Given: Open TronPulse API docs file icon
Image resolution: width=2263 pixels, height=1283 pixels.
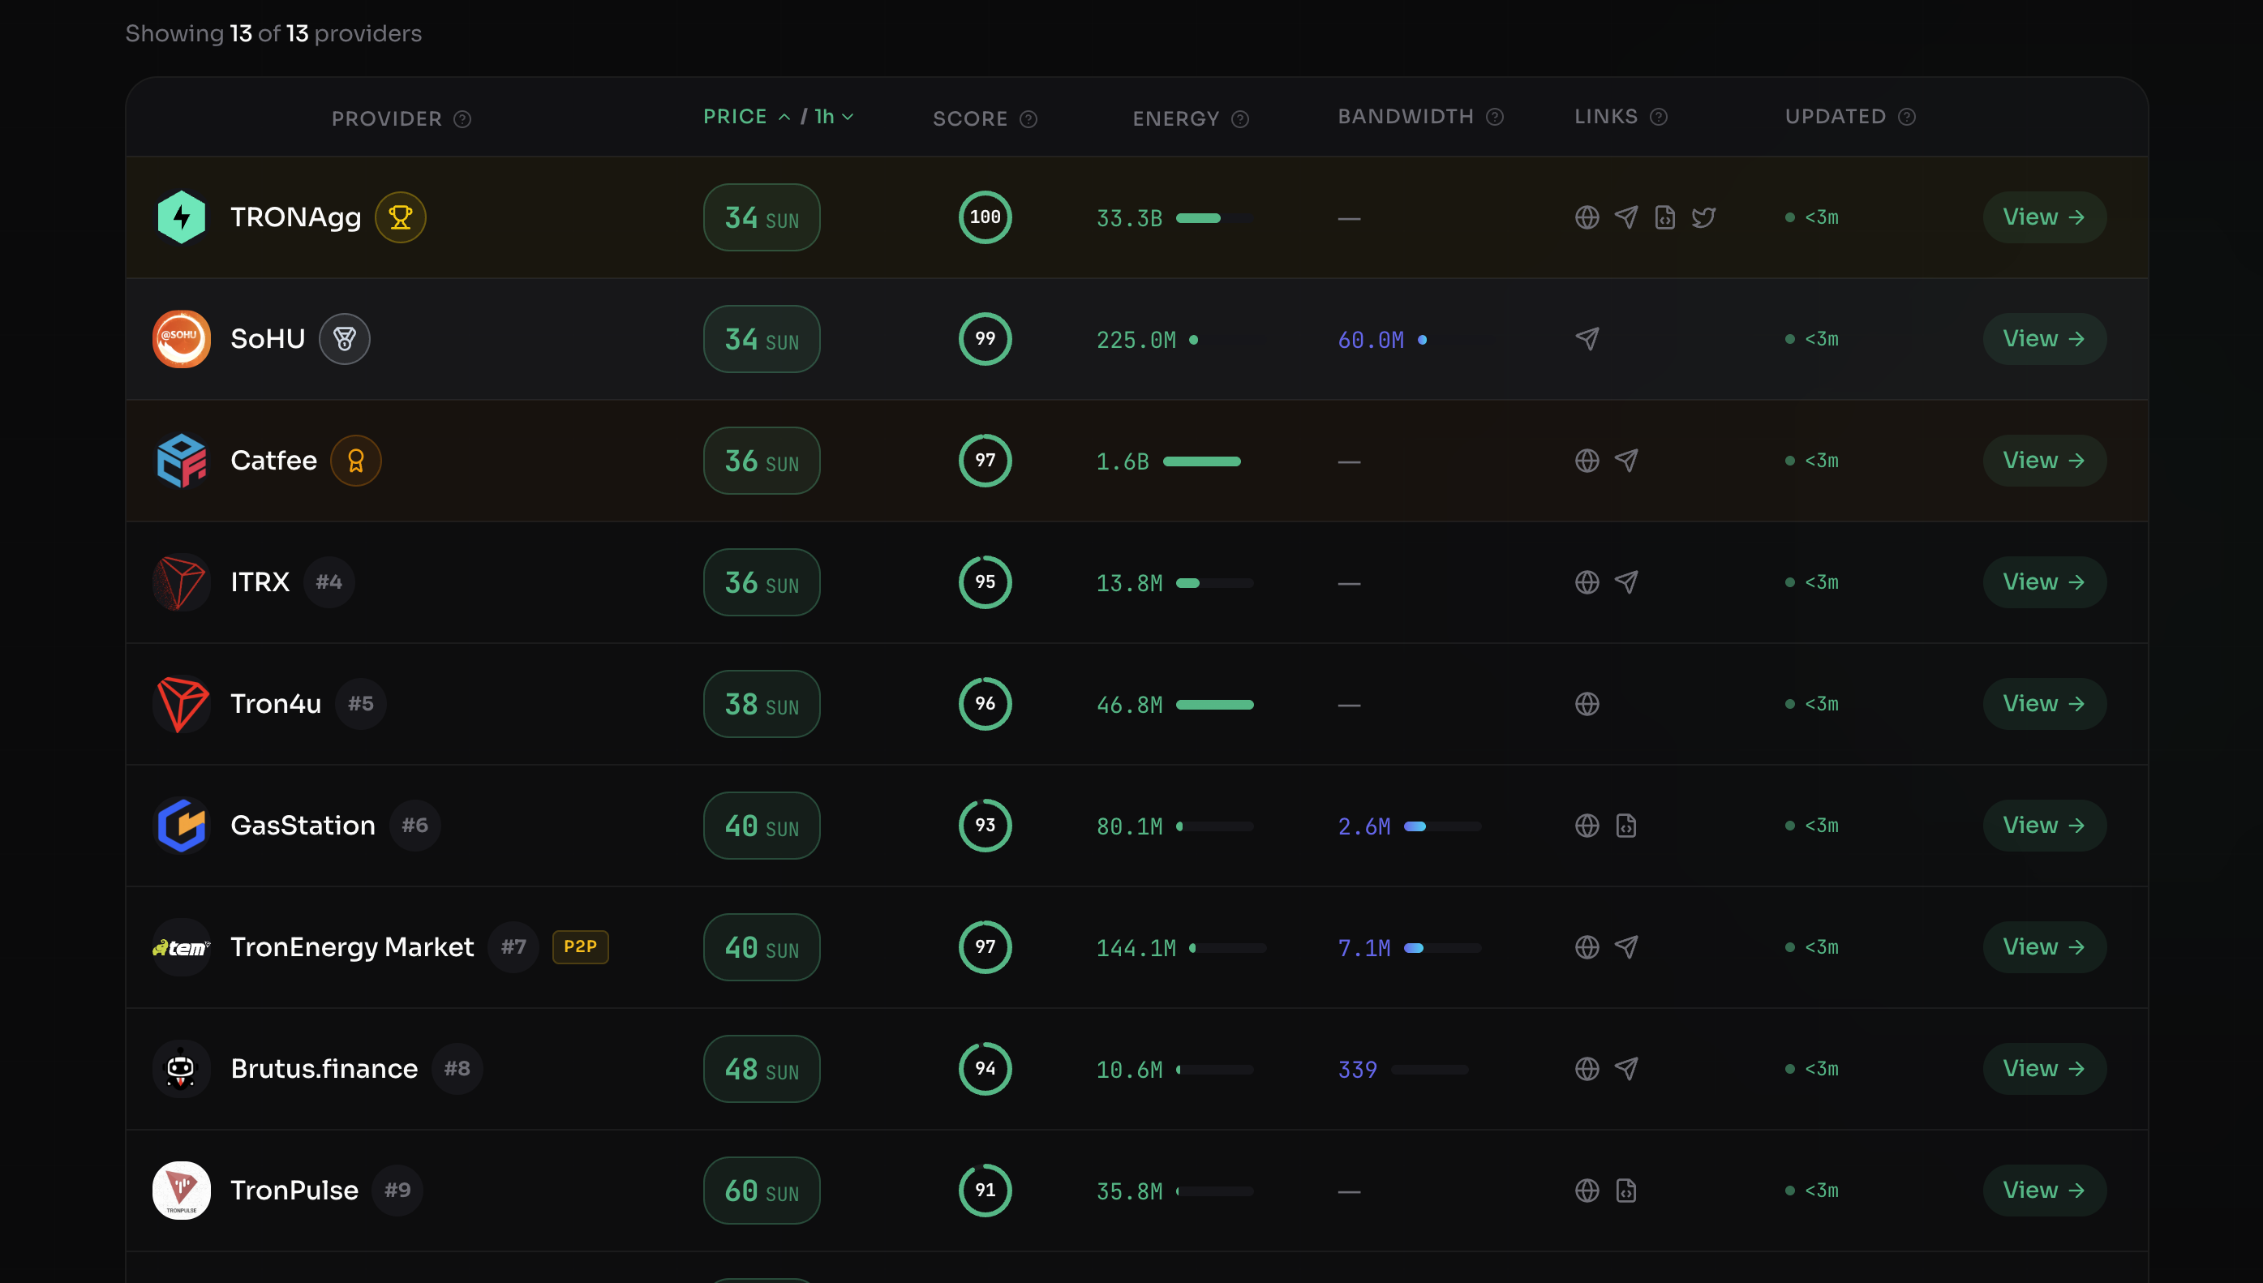Looking at the screenshot, I should tap(1625, 1190).
